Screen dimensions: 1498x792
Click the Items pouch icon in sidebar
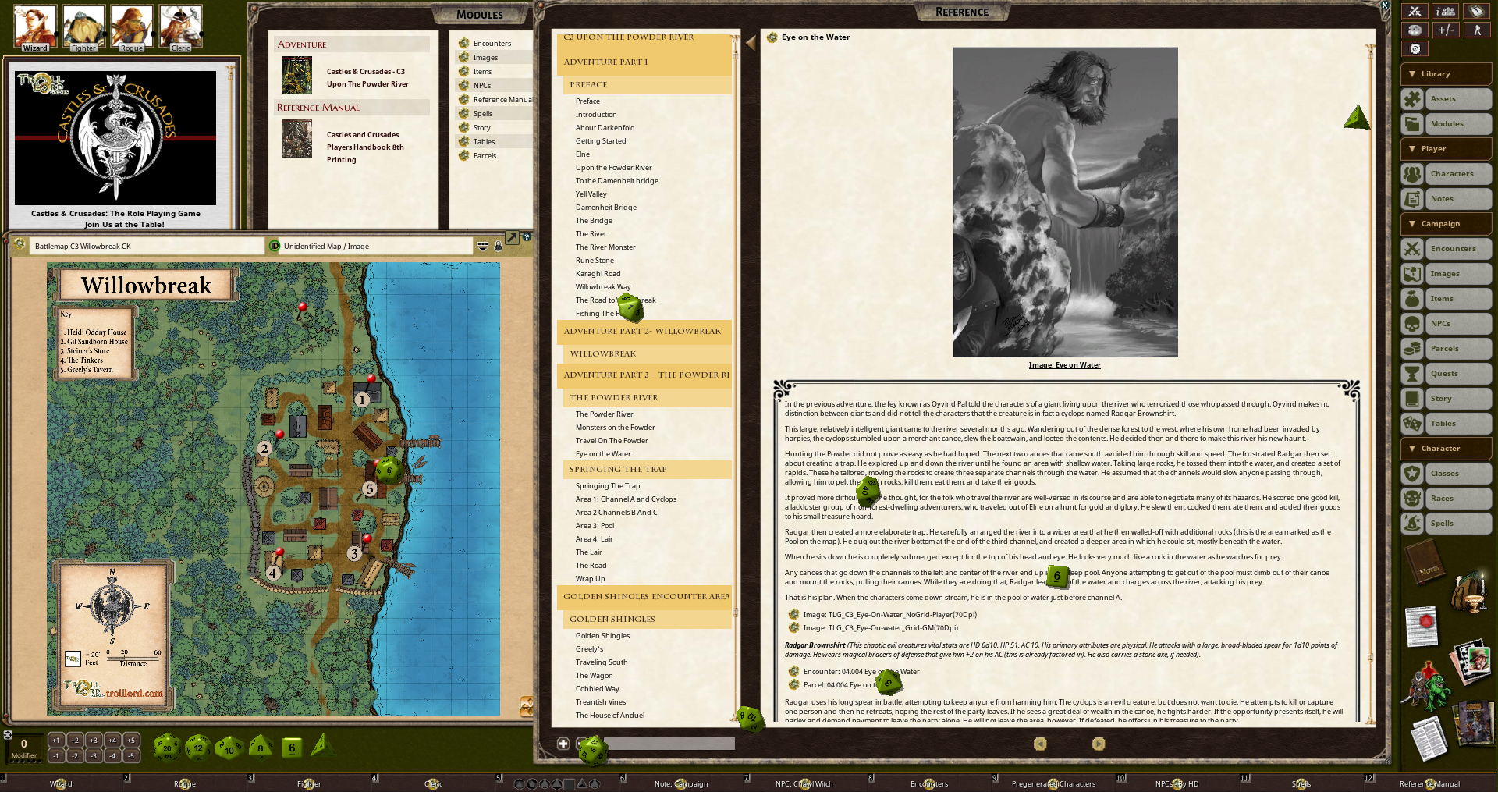click(x=1412, y=299)
